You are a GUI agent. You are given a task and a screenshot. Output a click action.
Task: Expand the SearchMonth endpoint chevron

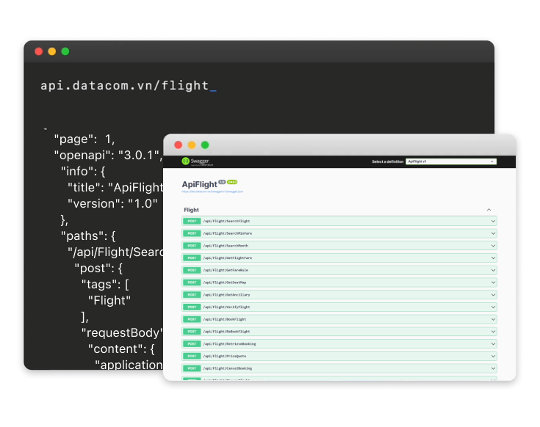click(493, 246)
